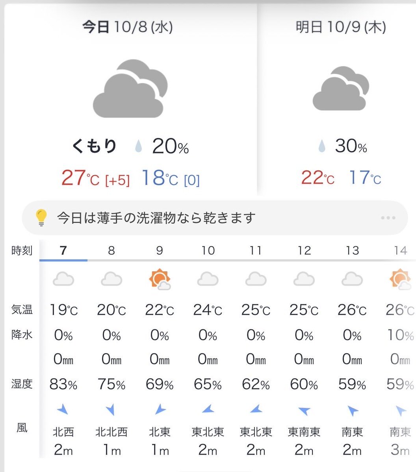Select the 7 o'clock hour column

coord(63,250)
